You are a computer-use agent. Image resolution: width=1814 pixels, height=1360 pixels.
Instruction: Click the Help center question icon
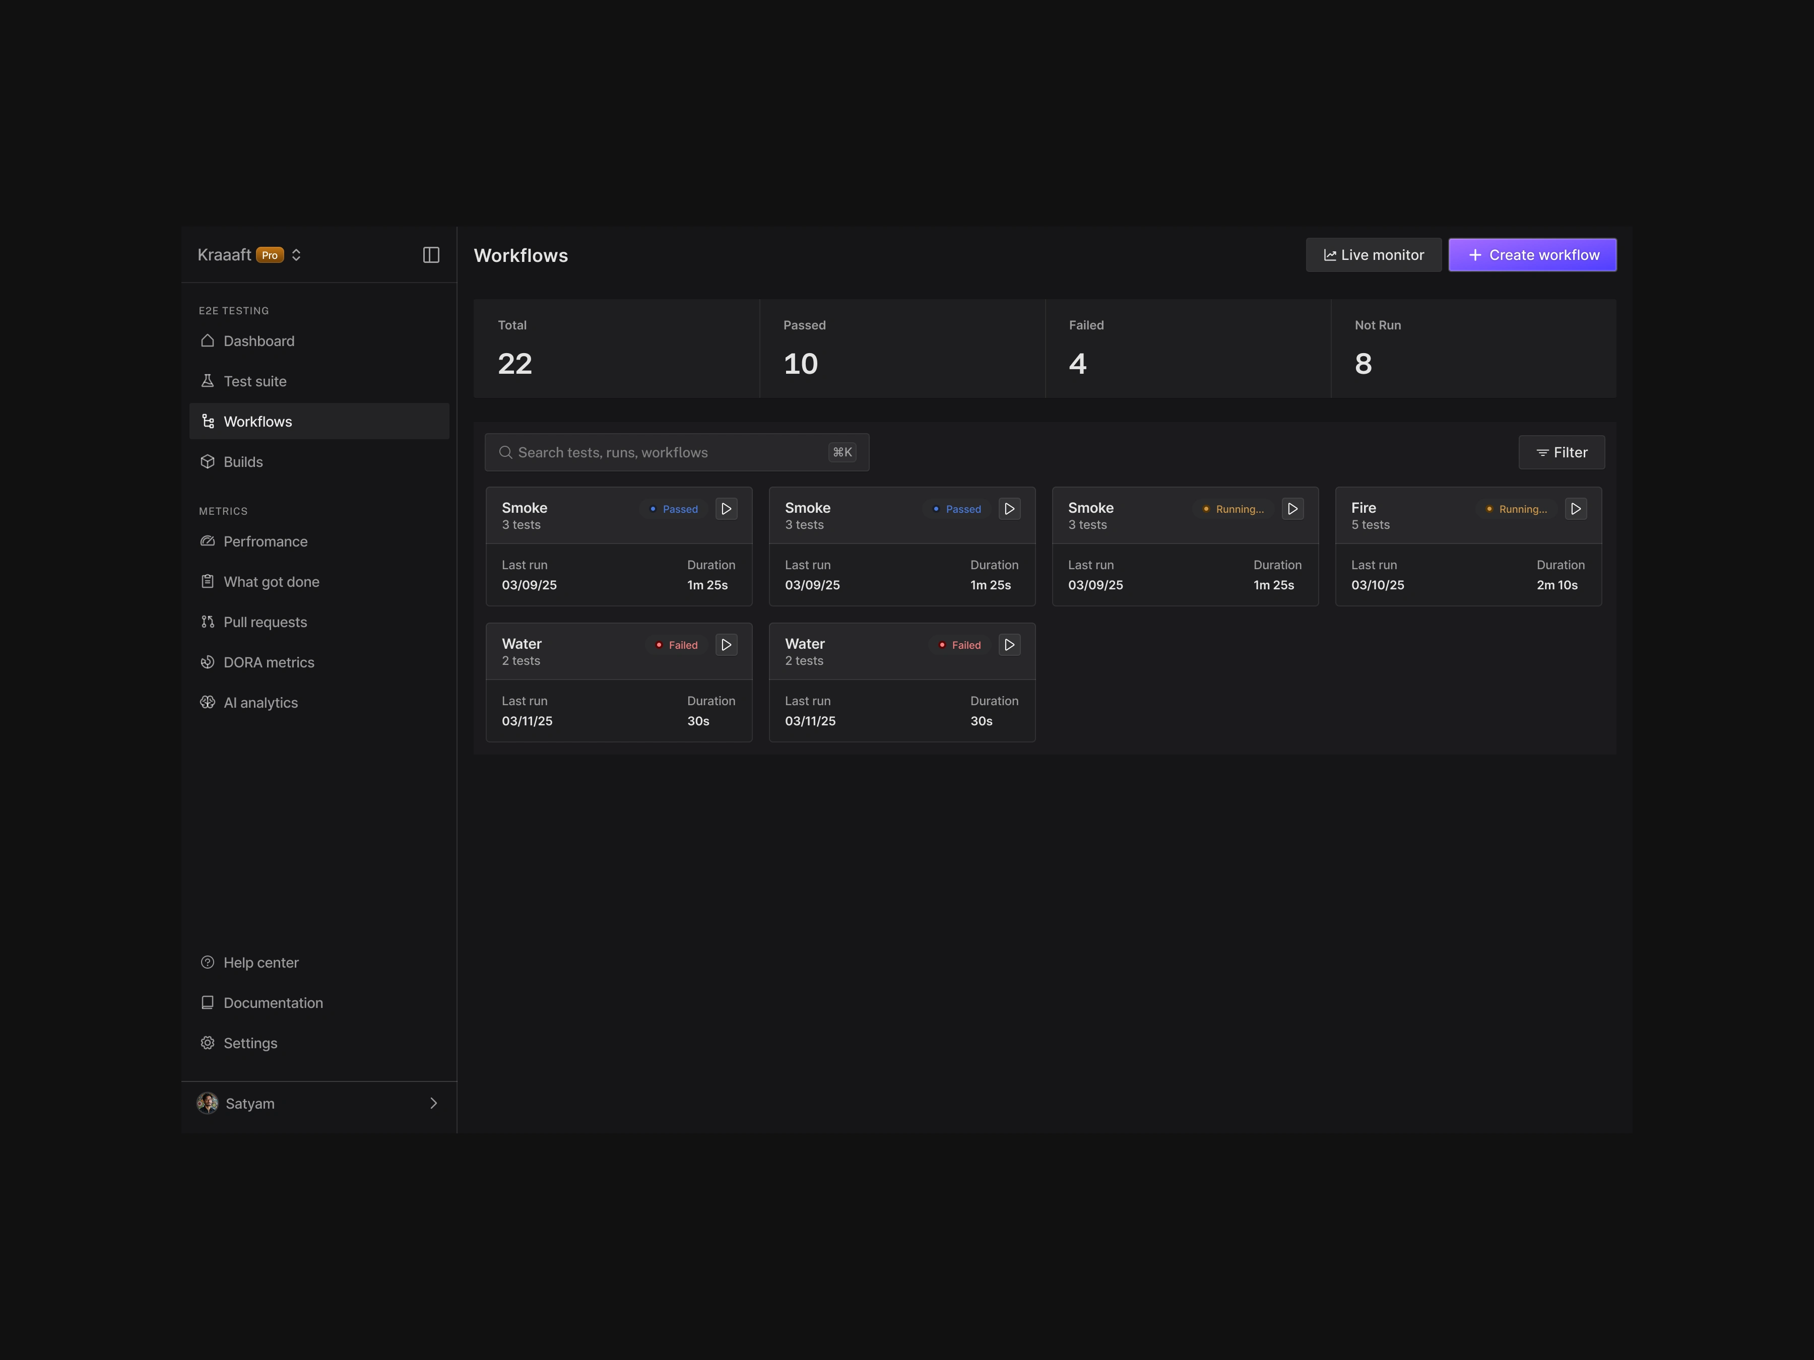[x=208, y=963]
